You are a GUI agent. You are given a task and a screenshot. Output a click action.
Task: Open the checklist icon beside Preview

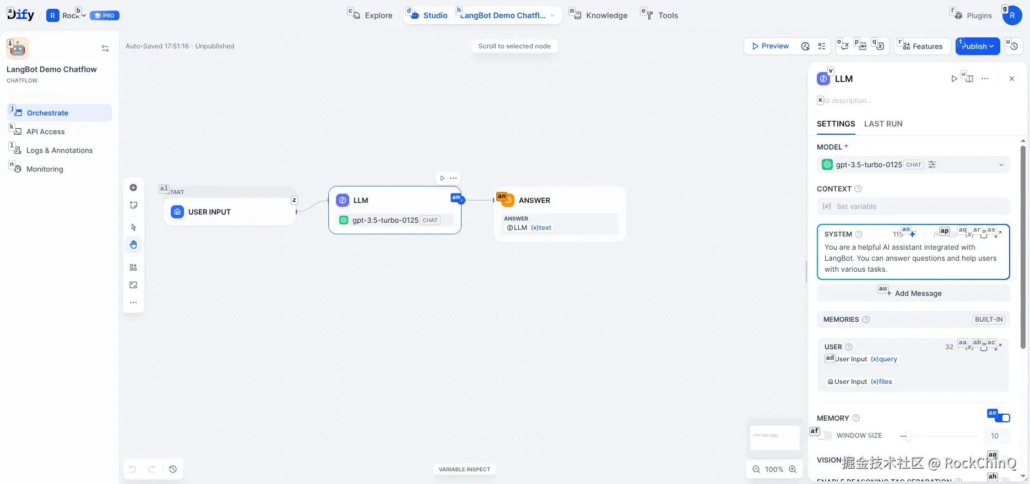pos(822,46)
